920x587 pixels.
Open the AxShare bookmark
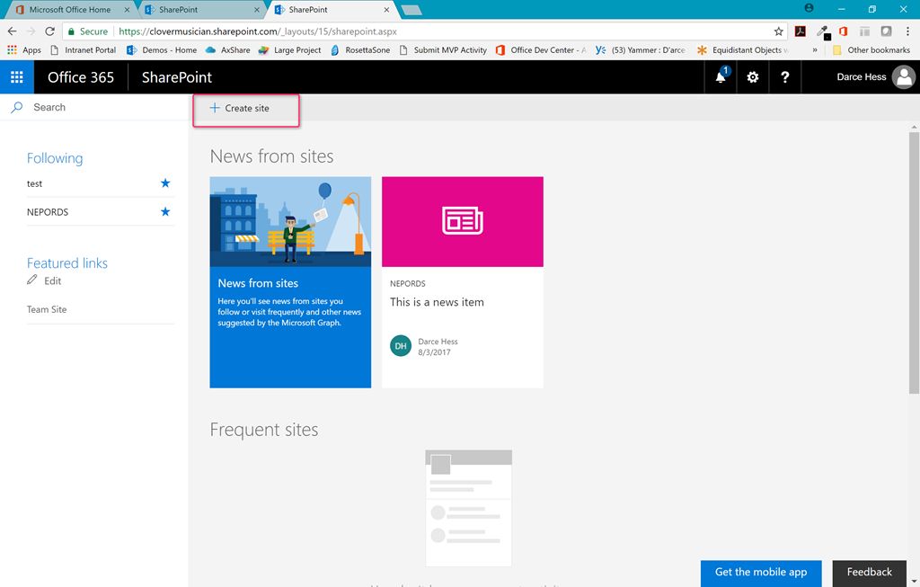227,50
